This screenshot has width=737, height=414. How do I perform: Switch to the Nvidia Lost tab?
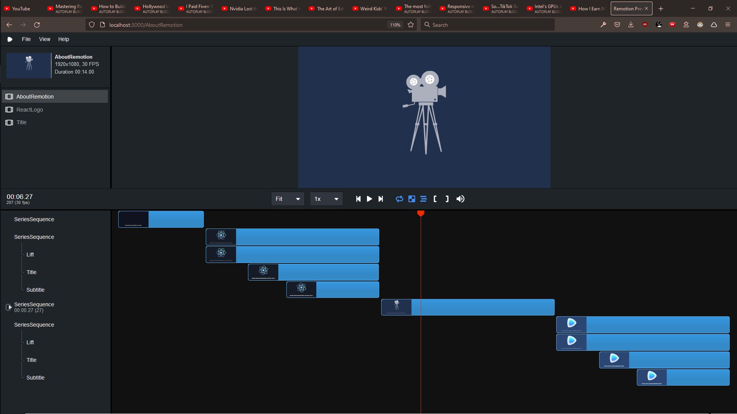(x=240, y=8)
